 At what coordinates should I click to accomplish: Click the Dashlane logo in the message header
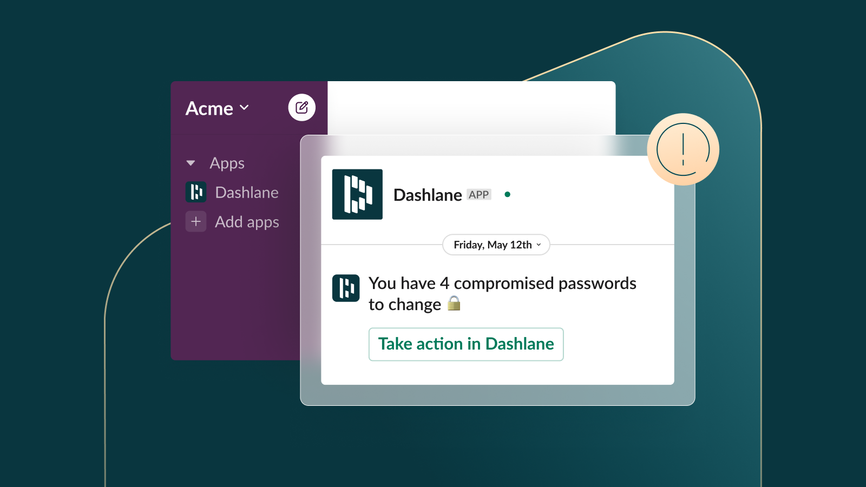357,195
